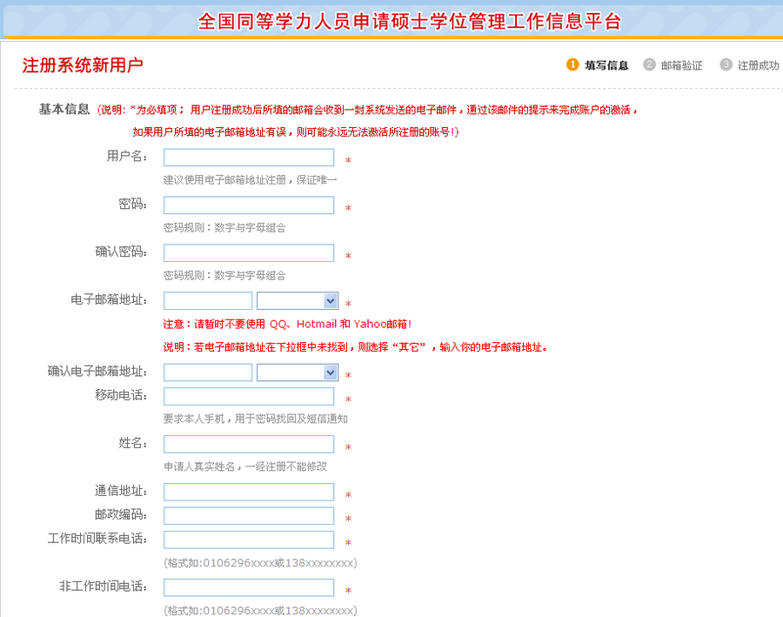Click the orange step 1 circle icon

[571, 65]
